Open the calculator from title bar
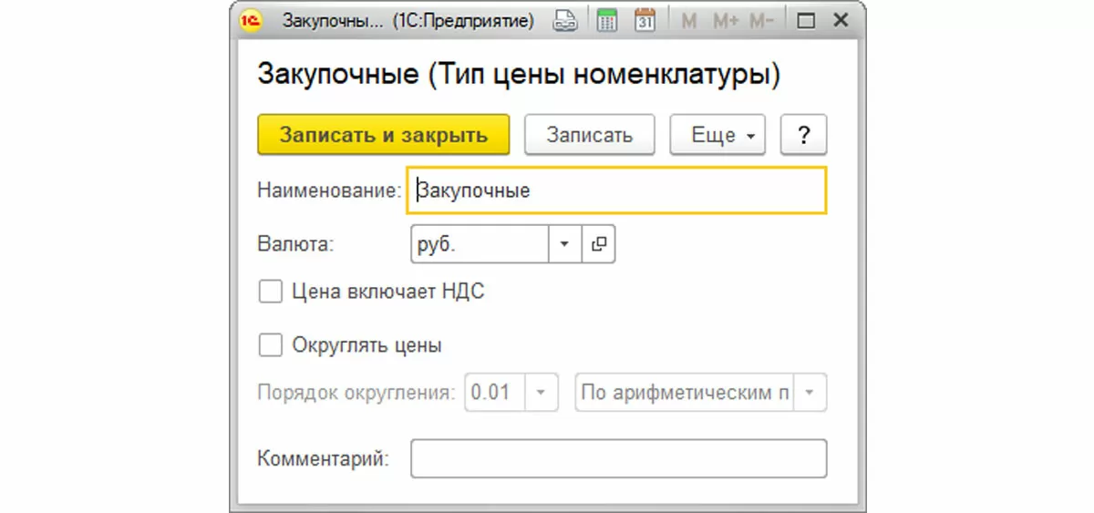1094x513 pixels. click(607, 21)
